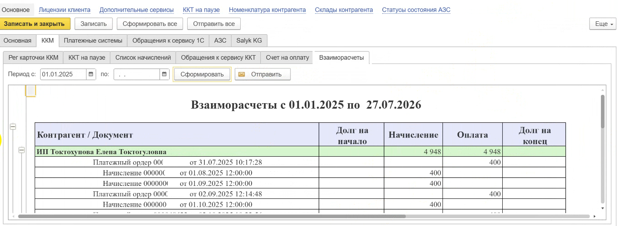The width and height of the screenshot is (618, 226).
Task: Click the Отправить button
Action: coord(262,74)
